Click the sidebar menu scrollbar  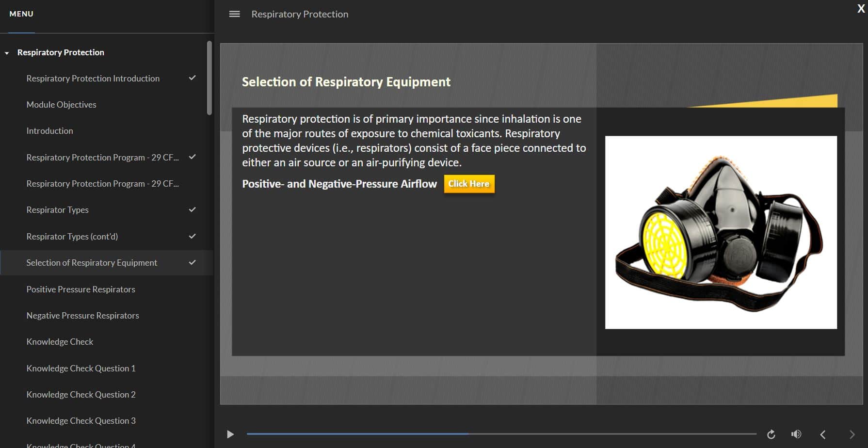pos(209,79)
